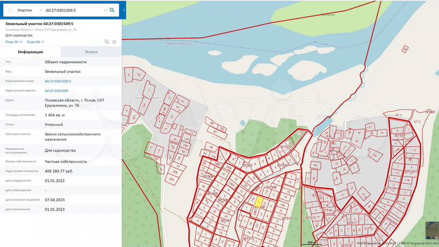Select the yellow highlighted parcel on map
439x247 pixels.
258,202
